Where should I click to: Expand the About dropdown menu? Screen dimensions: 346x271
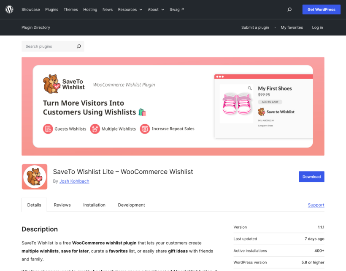[x=156, y=9]
